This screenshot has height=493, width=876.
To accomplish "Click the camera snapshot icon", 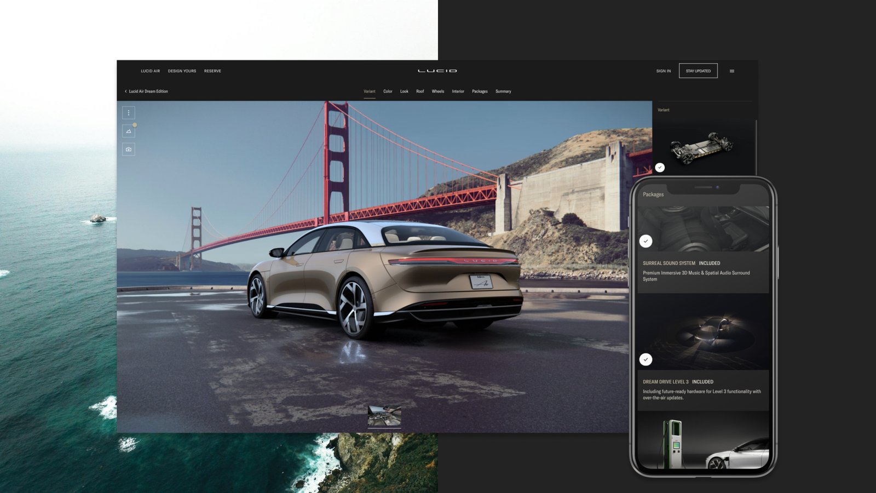I will click(129, 149).
